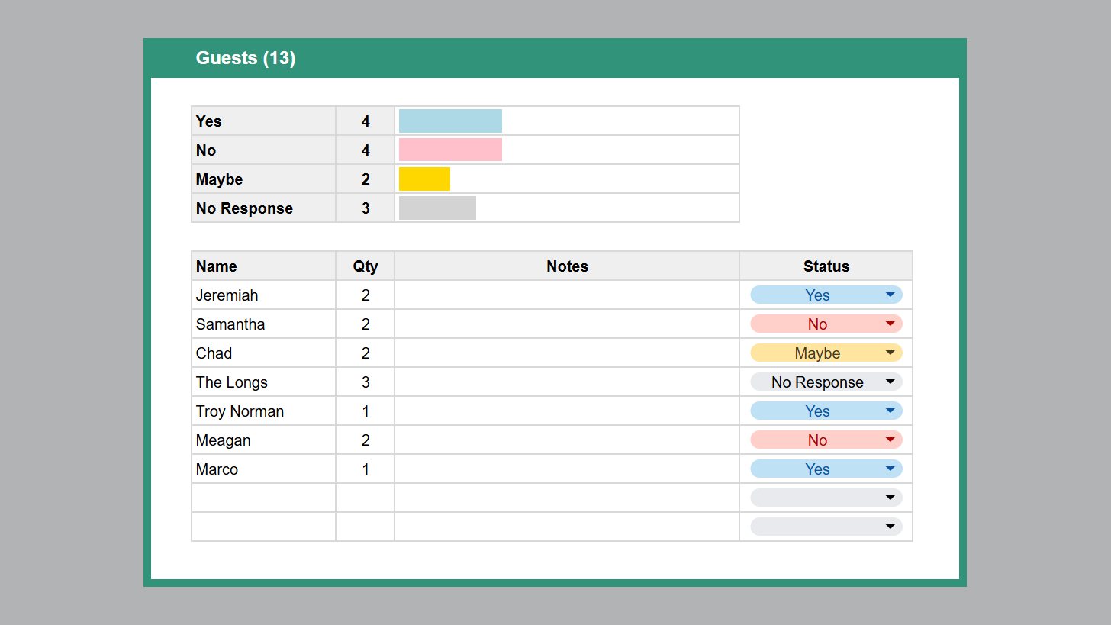This screenshot has width=1111, height=625.
Task: Click the pink No bar
Action: [450, 150]
